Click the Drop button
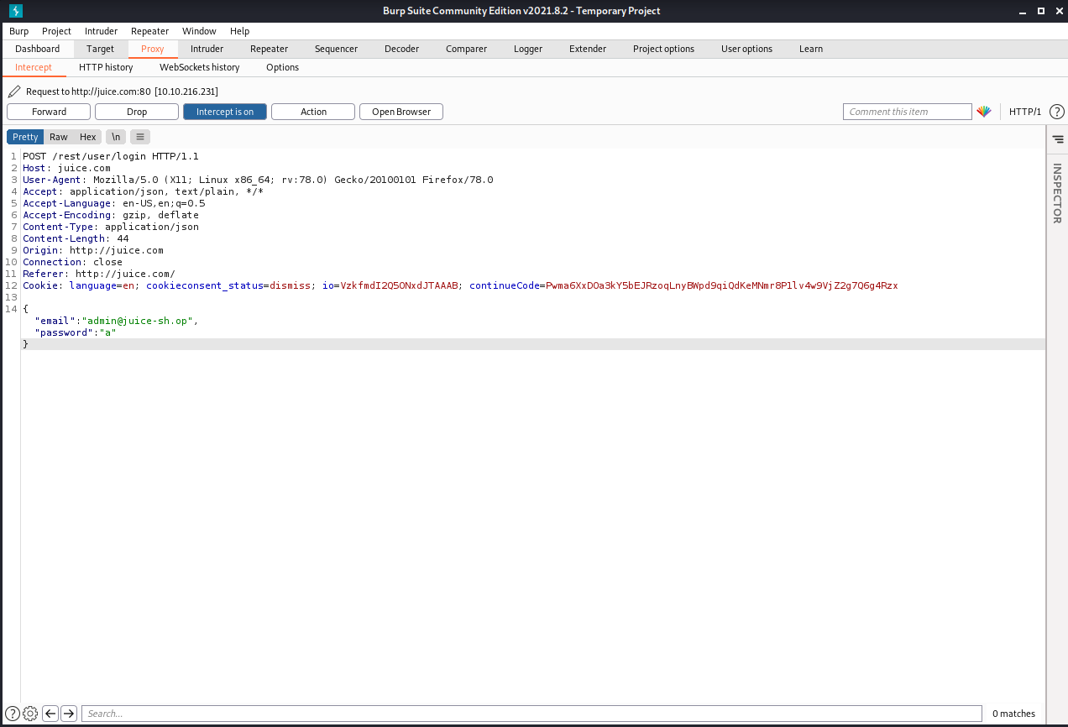1068x727 pixels. [x=137, y=112]
